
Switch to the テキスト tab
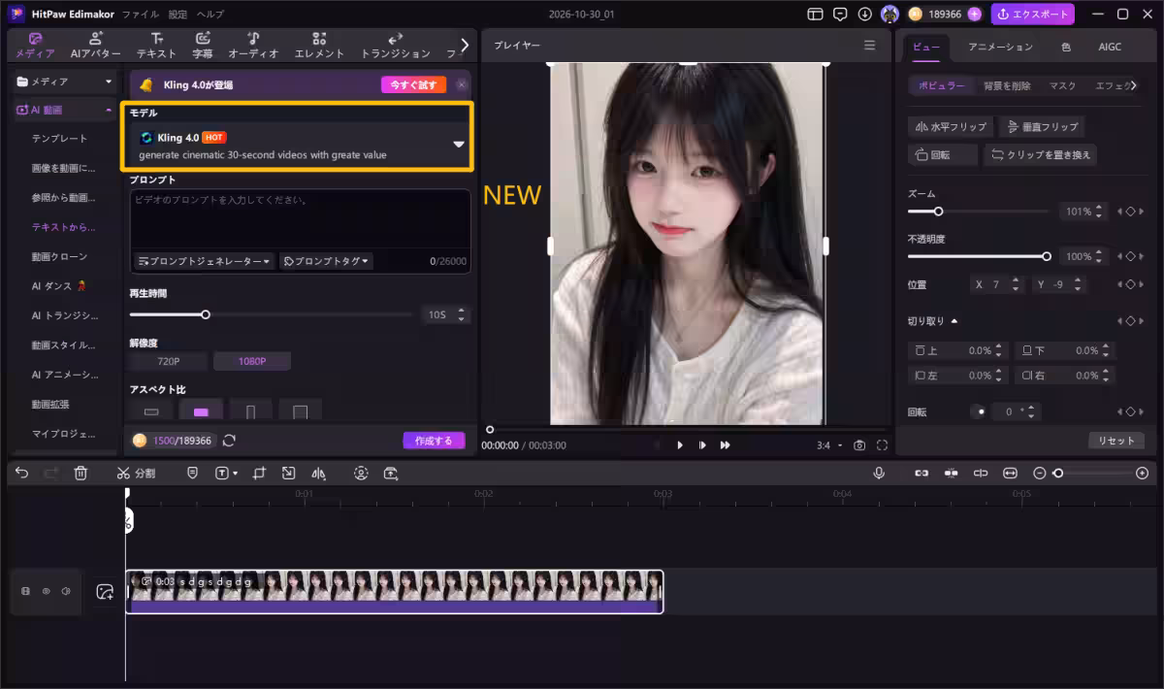point(156,46)
